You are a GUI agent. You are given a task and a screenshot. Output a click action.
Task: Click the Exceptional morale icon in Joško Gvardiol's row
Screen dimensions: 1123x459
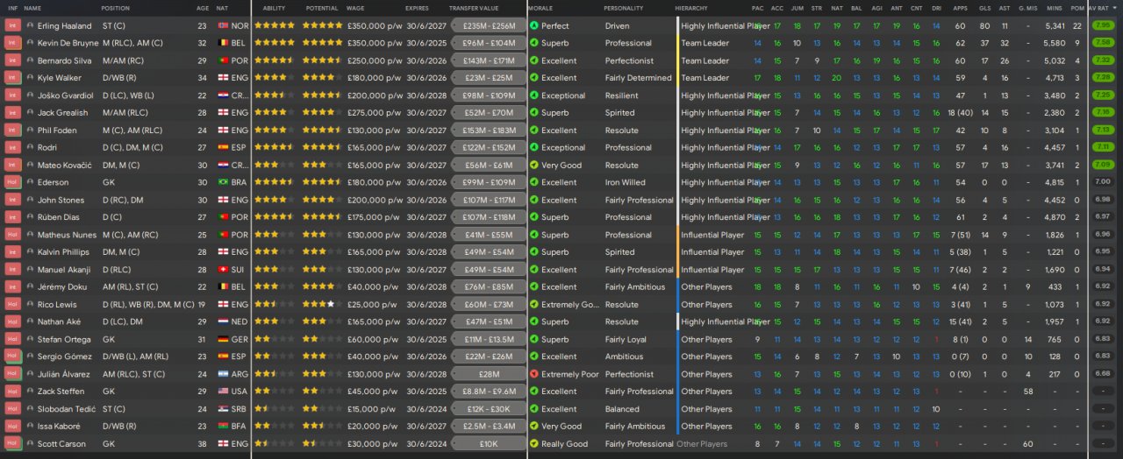(534, 95)
